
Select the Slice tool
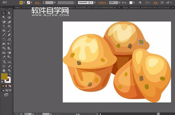[9, 66]
